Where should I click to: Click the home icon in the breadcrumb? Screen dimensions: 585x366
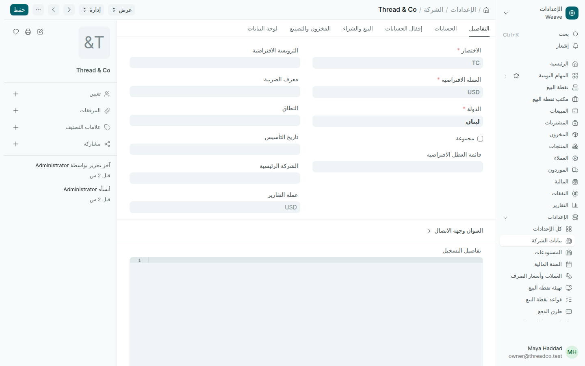coord(486,10)
